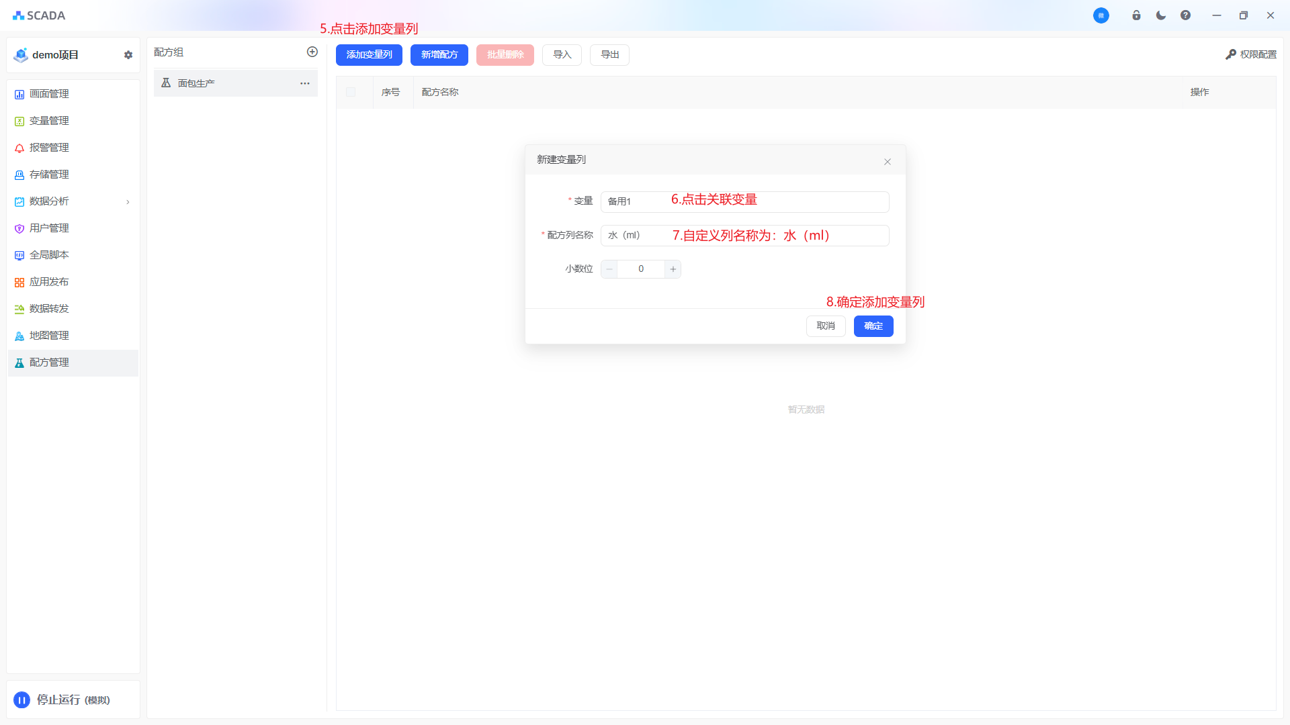
Task: Expand the 数据分析 submenu
Action: click(x=128, y=201)
